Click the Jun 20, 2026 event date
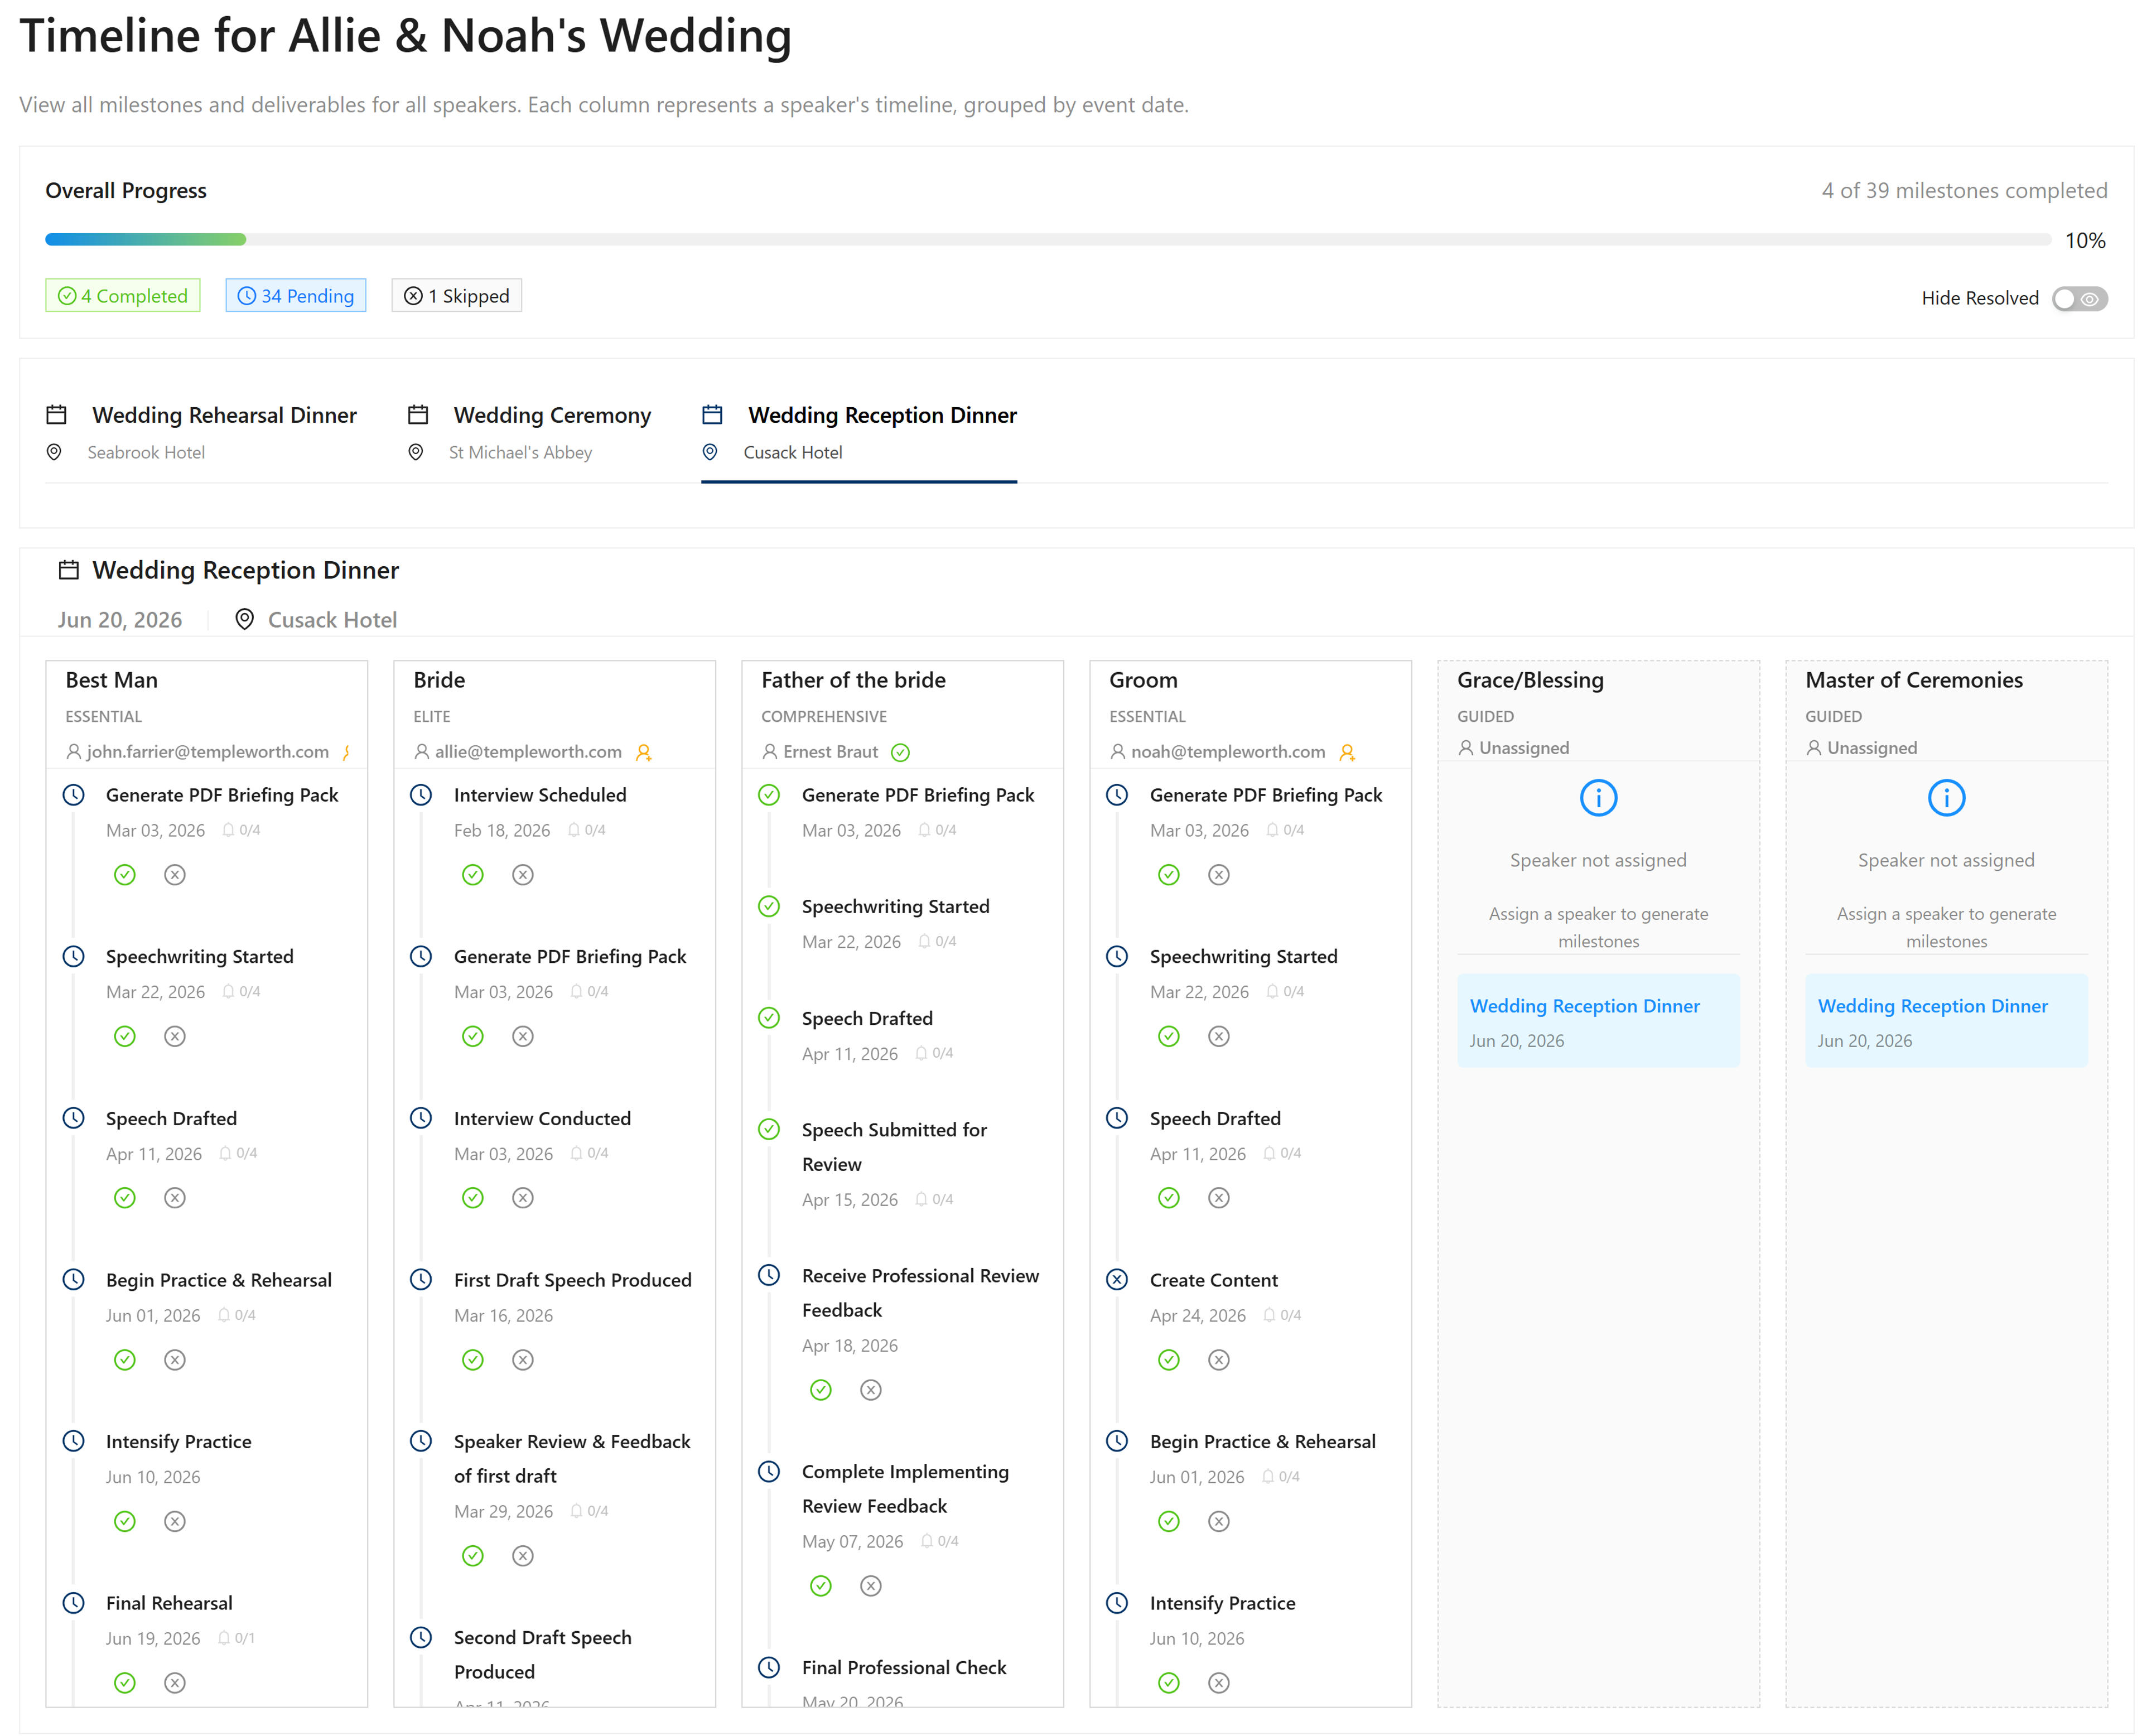The height and width of the screenshot is (1736, 2142). click(x=120, y=620)
